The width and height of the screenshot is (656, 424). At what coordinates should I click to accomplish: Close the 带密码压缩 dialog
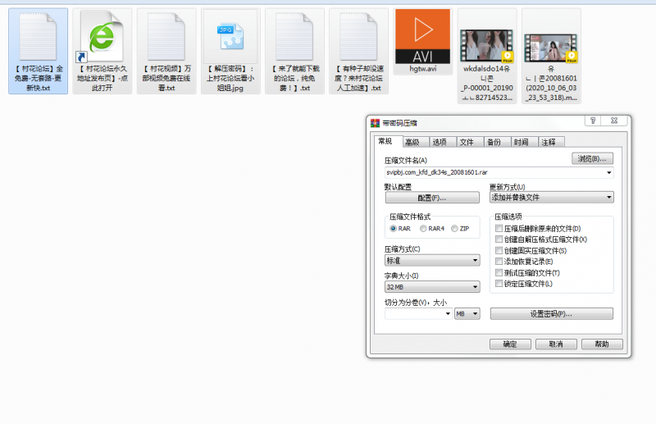(x=613, y=121)
